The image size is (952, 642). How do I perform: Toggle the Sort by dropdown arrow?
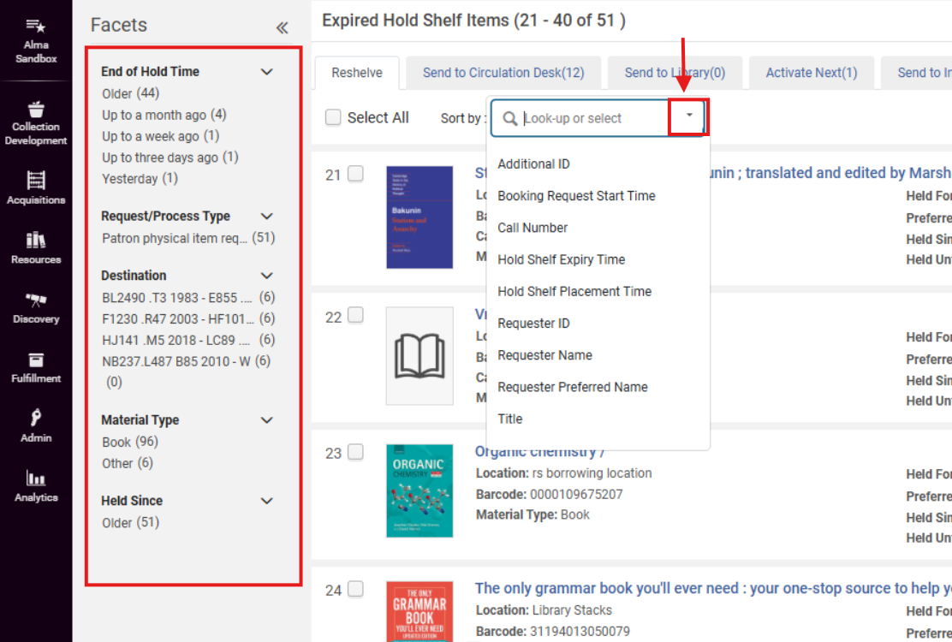click(x=689, y=116)
